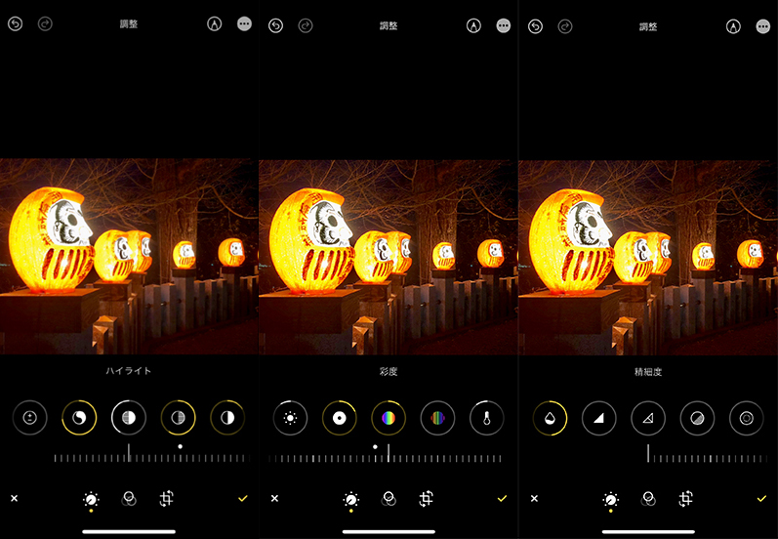The width and height of the screenshot is (778, 539).
Task: Select the Warmth thermometer icon
Action: [x=487, y=418]
